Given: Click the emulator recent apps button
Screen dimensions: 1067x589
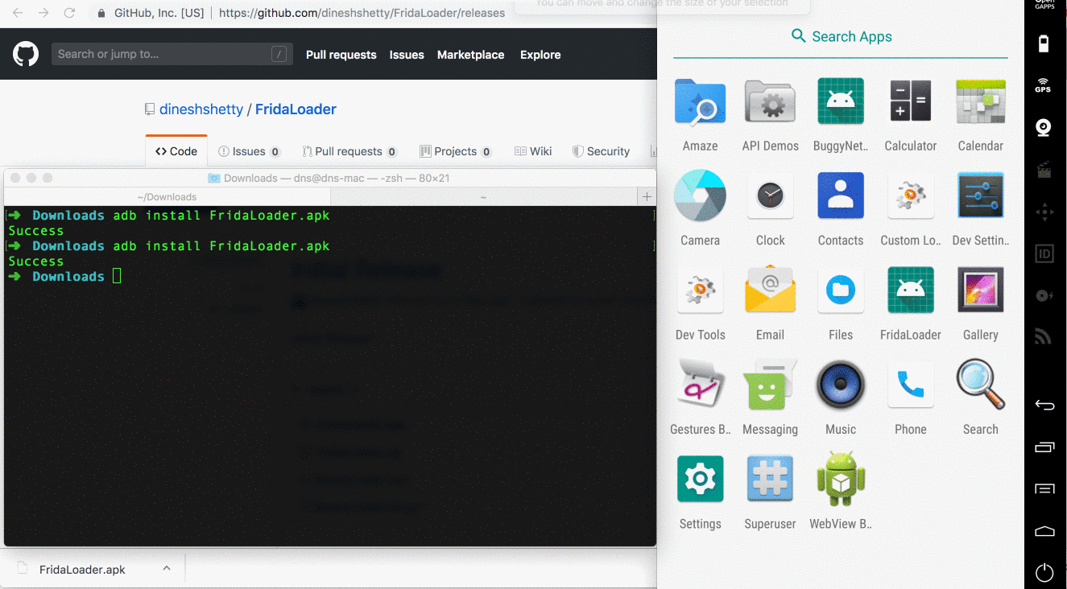Looking at the screenshot, I should pyautogui.click(x=1044, y=447).
